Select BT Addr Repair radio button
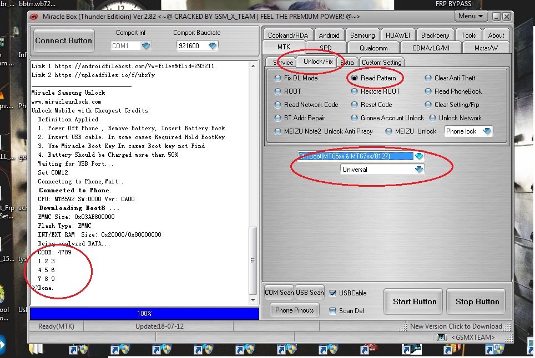Image resolution: width=535 pixels, height=358 pixels. click(277, 118)
